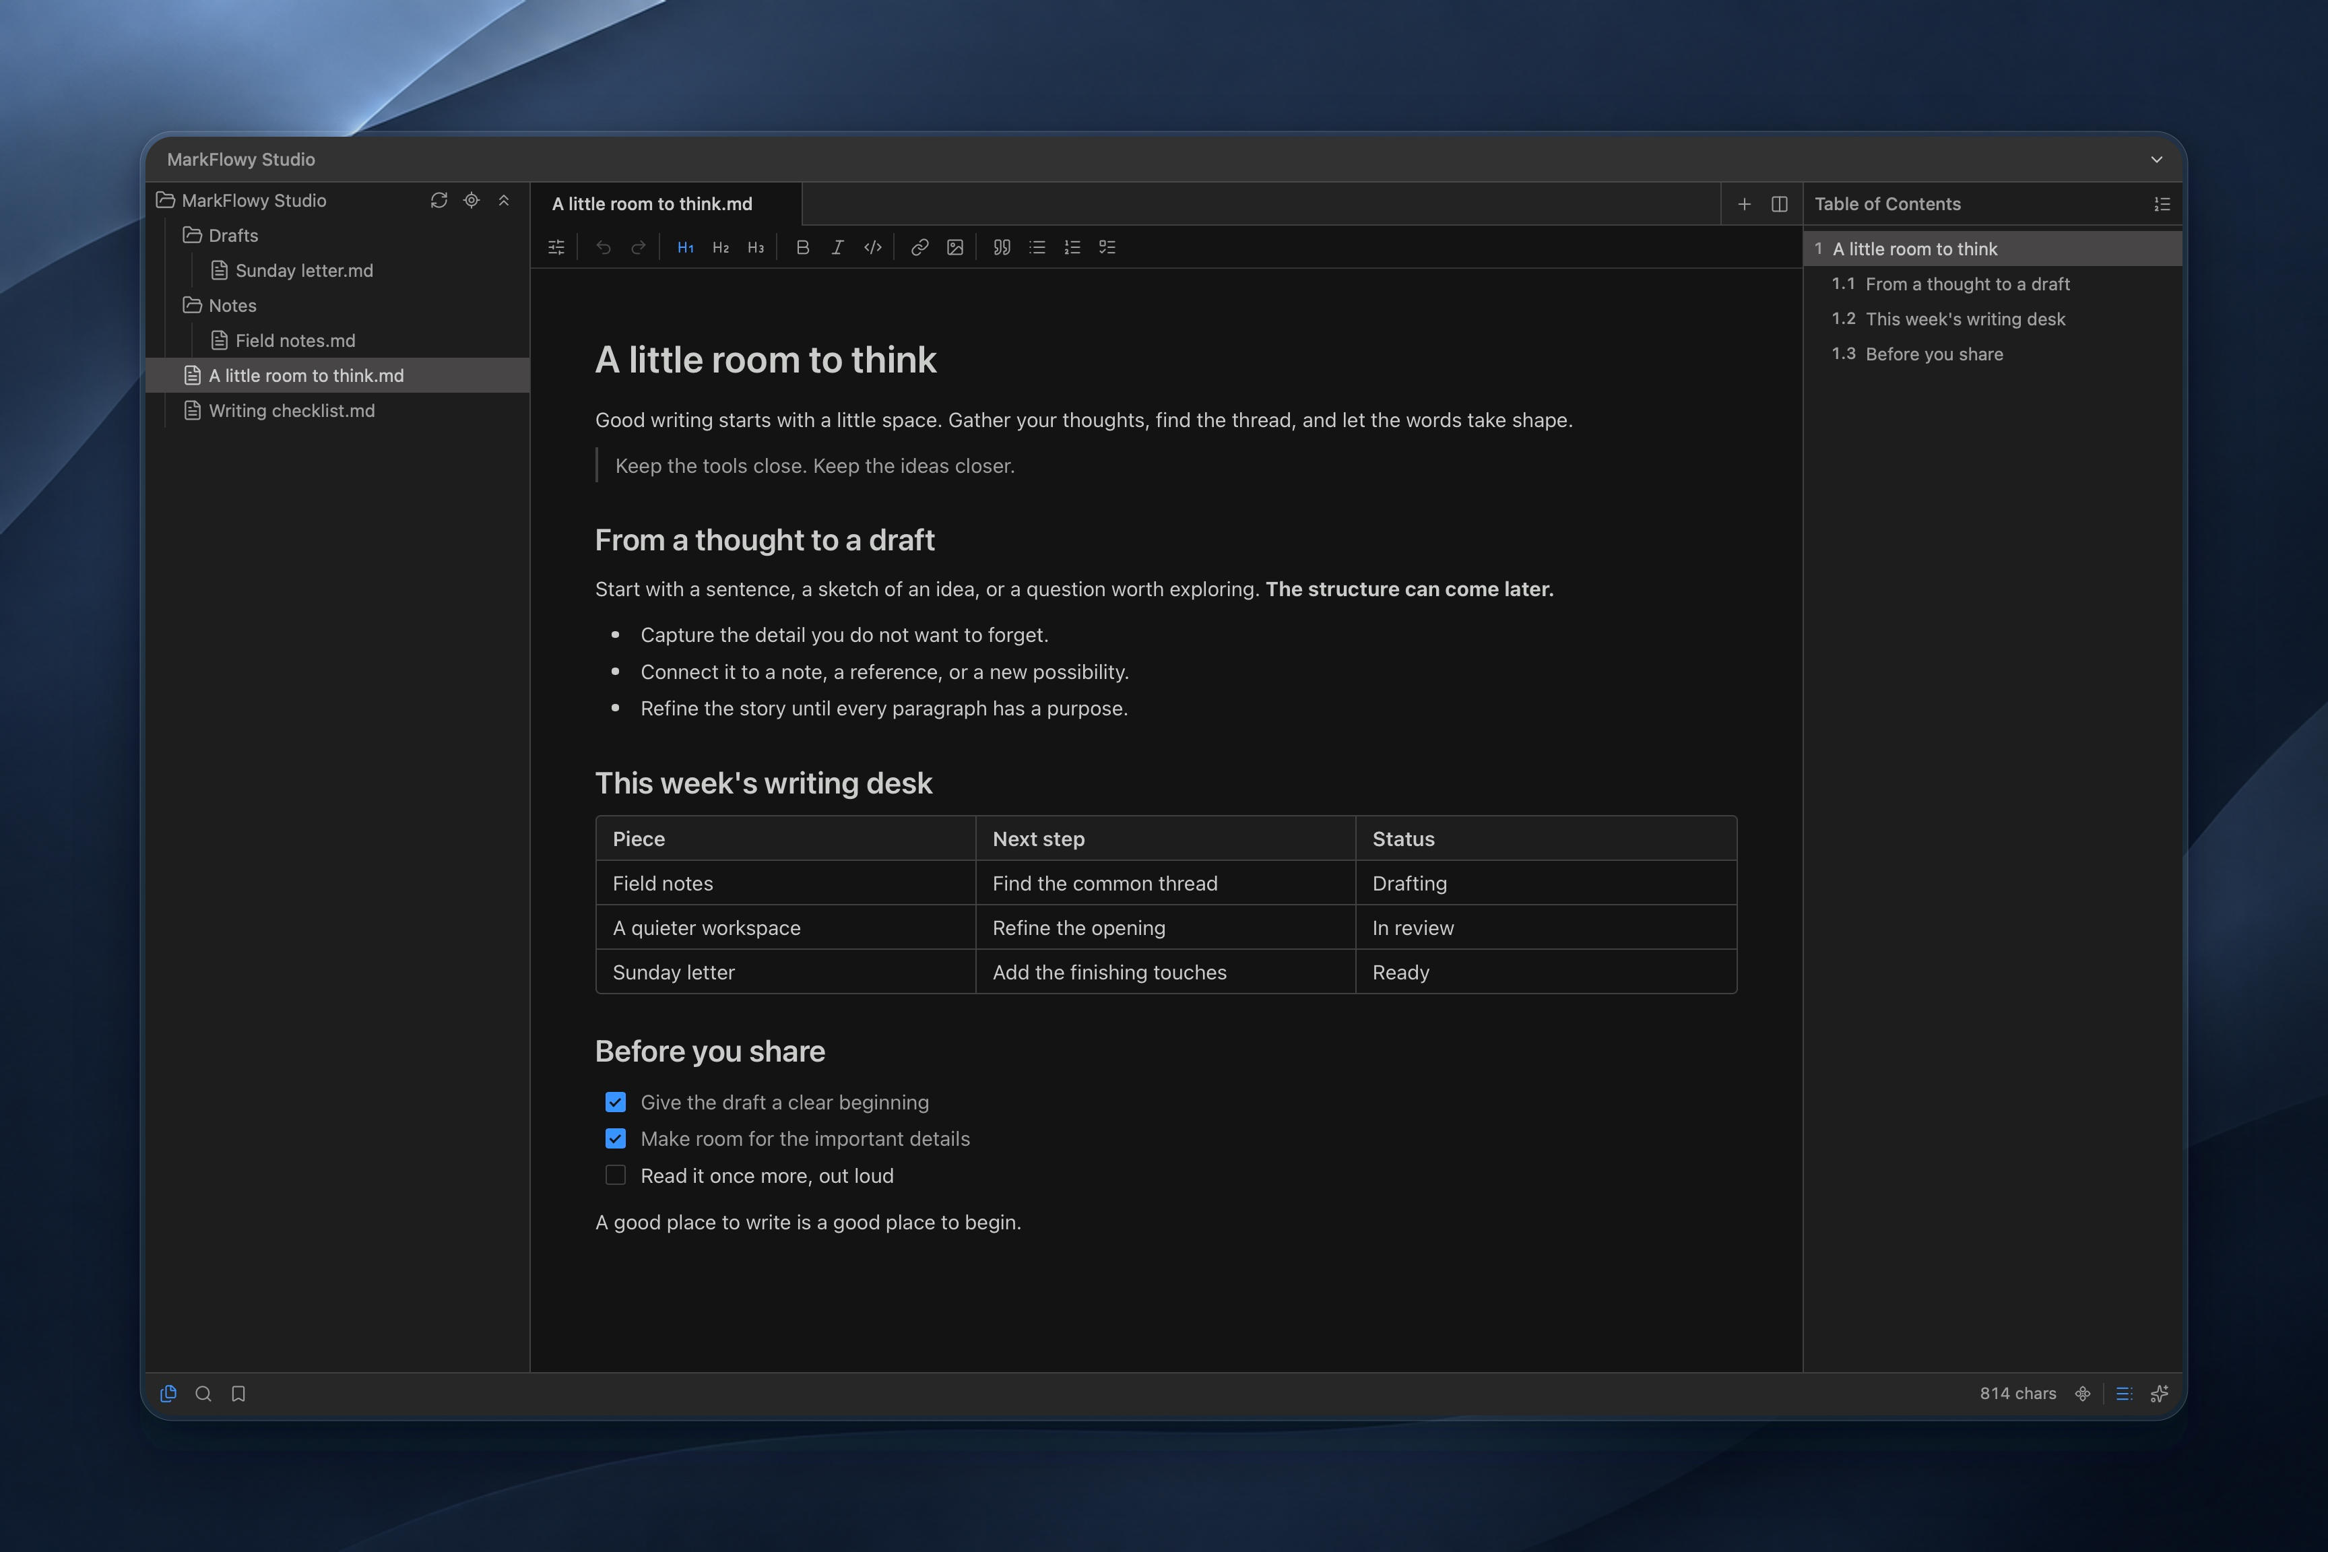Apply Heading 2 formatting
The height and width of the screenshot is (1552, 2328).
click(721, 247)
